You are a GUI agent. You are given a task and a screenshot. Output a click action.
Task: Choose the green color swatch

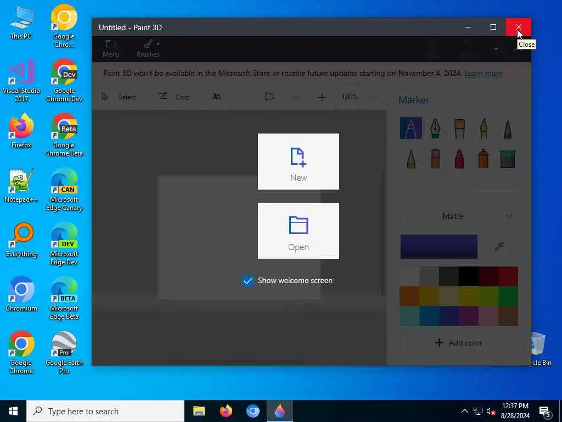coord(508,296)
